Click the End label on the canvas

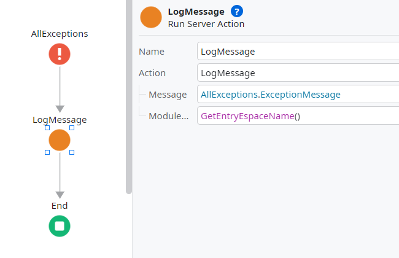click(x=60, y=206)
